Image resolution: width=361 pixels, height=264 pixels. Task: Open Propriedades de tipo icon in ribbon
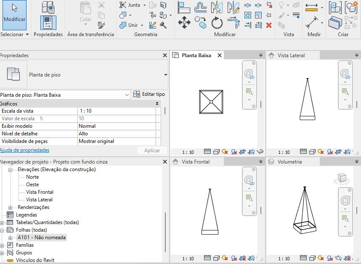pyautogui.click(x=48, y=7)
